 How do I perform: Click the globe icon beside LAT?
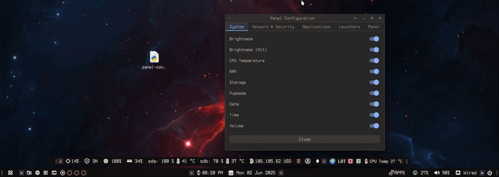point(333,161)
